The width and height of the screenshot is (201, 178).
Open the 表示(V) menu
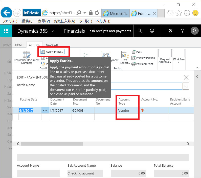(x=44, y=21)
